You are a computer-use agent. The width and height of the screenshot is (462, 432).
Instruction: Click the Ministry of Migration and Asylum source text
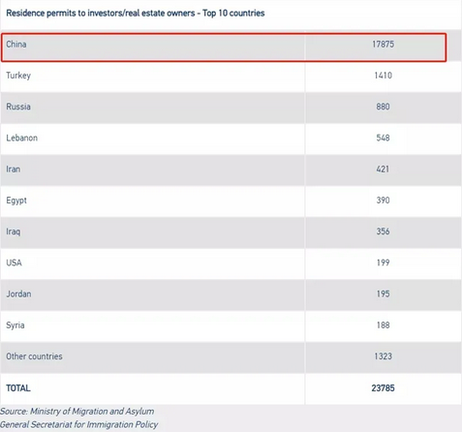point(92,412)
